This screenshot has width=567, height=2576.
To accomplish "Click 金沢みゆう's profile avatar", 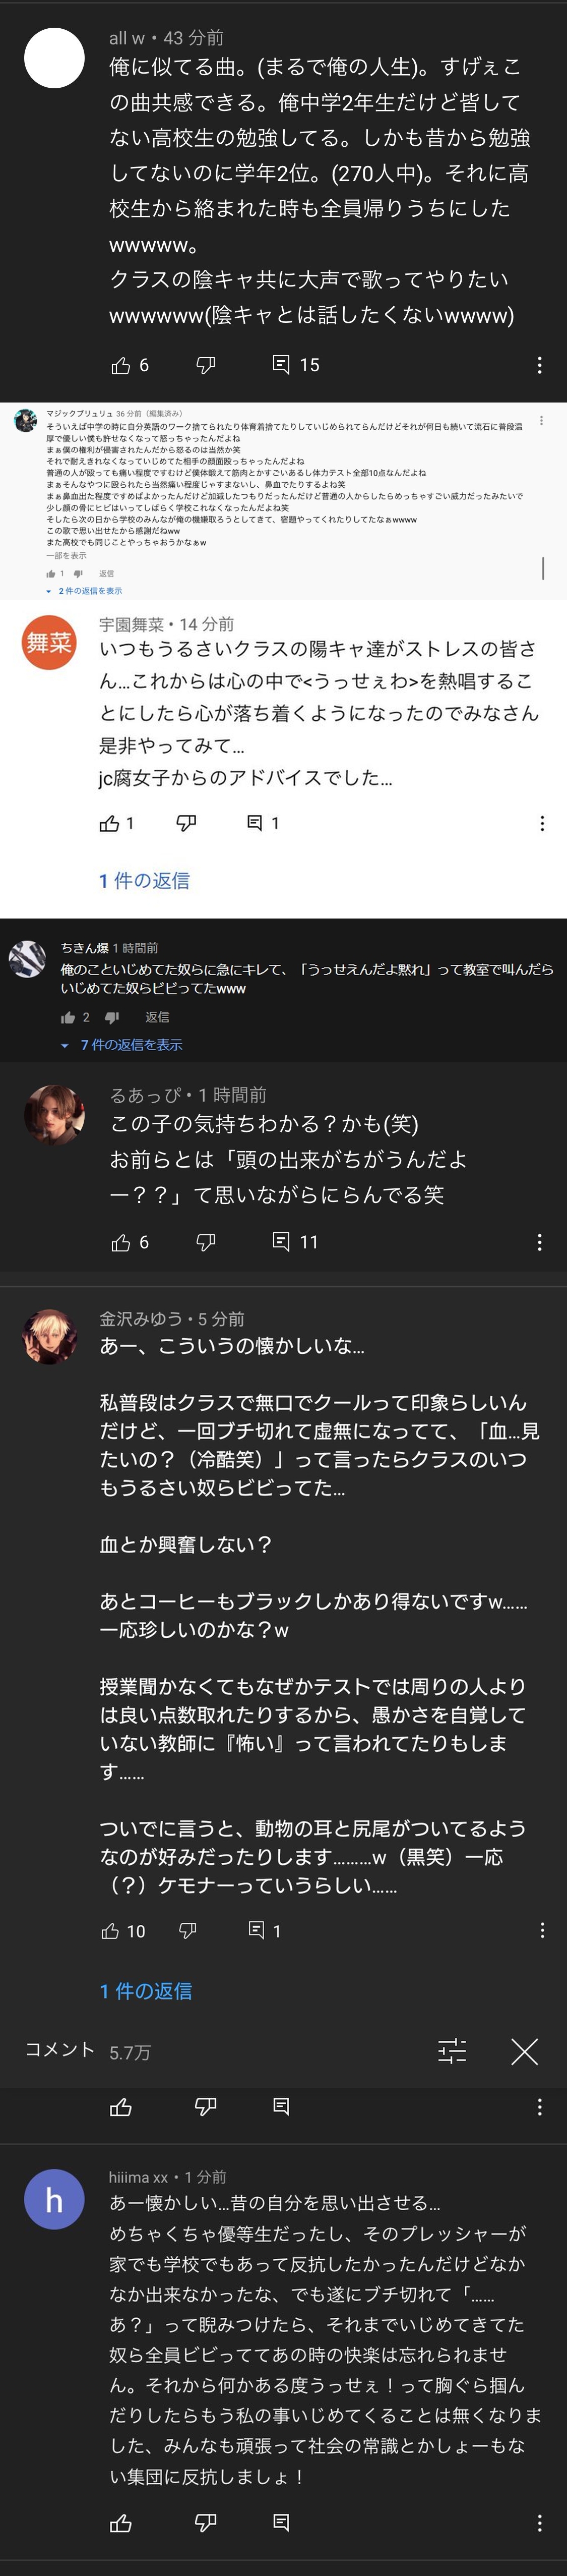I will pyautogui.click(x=50, y=1337).
